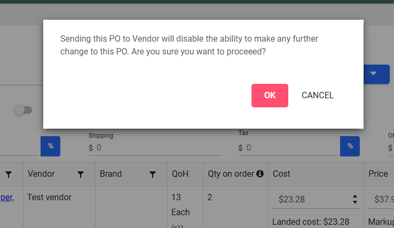This screenshot has height=228, width=394.
Task: Open the blue dropdown arrow button
Action: pyautogui.click(x=376, y=74)
